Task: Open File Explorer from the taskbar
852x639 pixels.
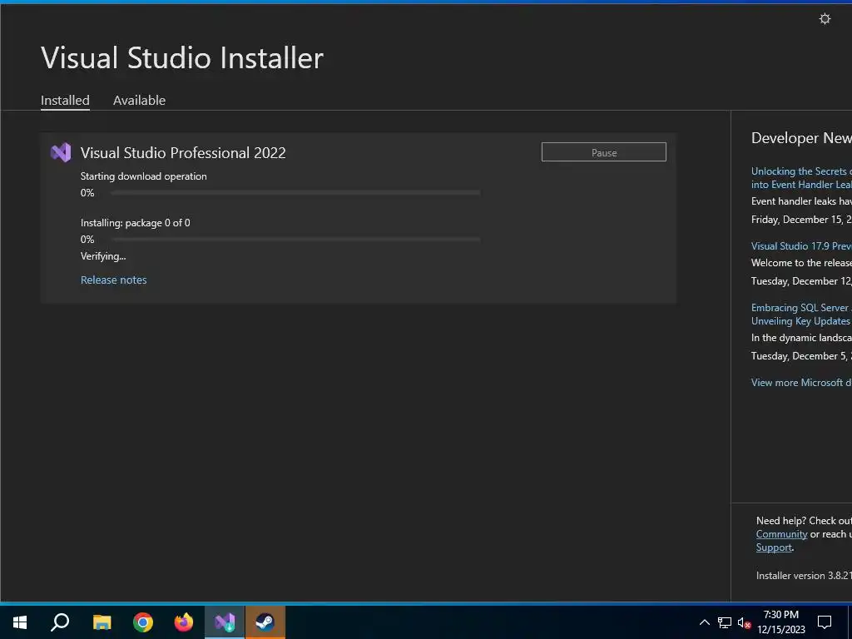Action: (102, 622)
